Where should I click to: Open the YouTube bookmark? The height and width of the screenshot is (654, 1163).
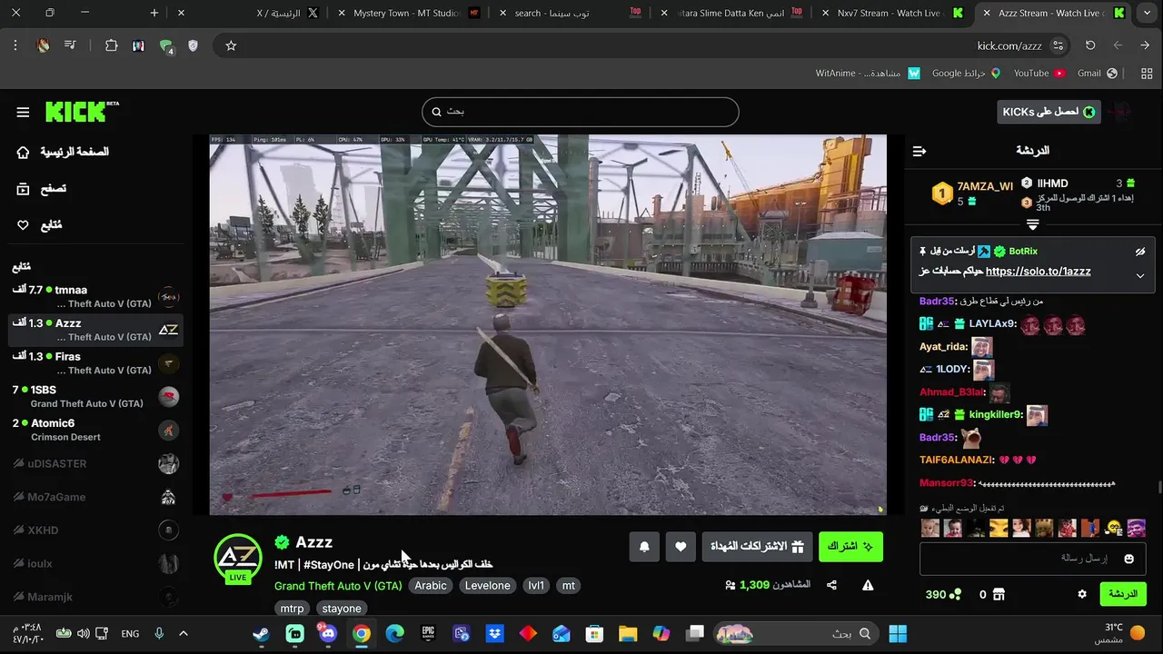(1039, 73)
